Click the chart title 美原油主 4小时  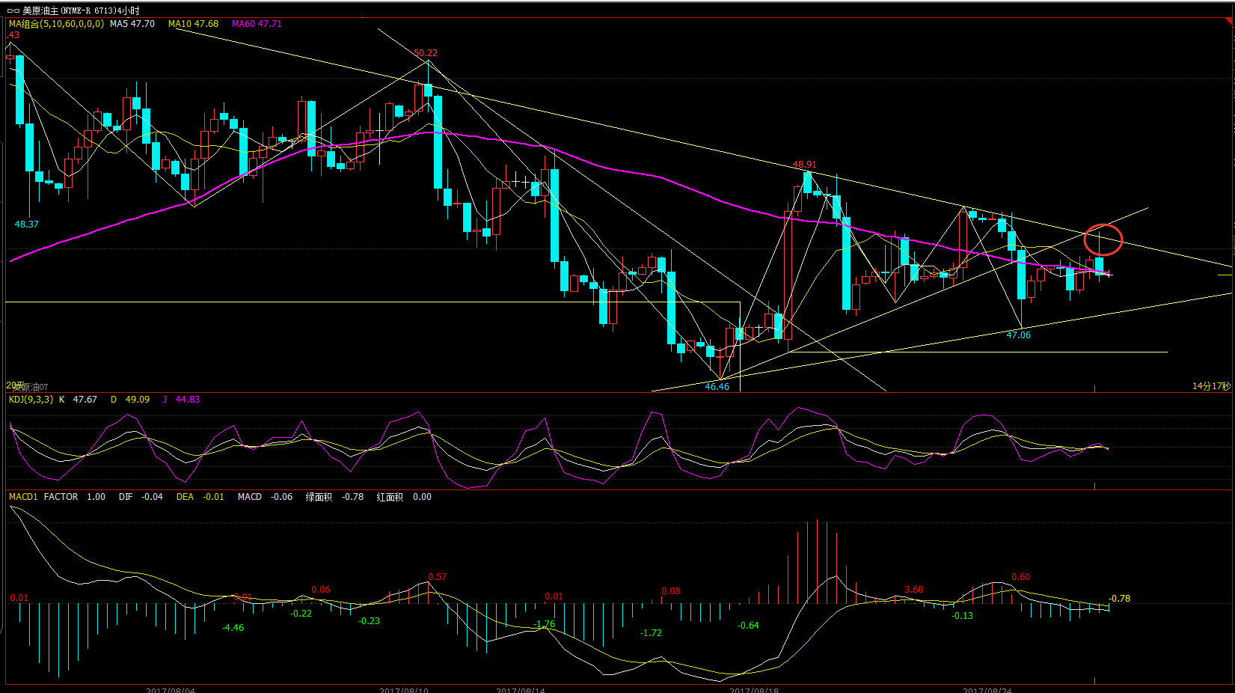81,11
